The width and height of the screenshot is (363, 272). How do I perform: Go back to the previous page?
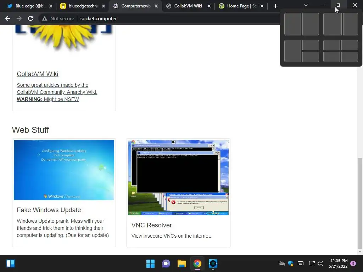point(8,18)
